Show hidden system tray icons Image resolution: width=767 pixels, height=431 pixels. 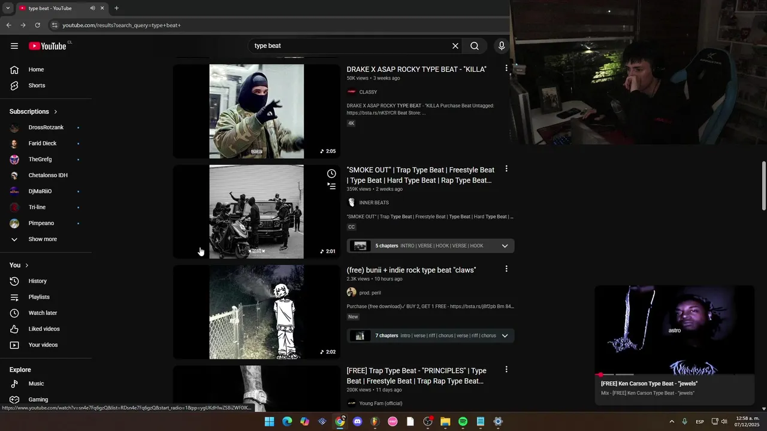coord(672,421)
